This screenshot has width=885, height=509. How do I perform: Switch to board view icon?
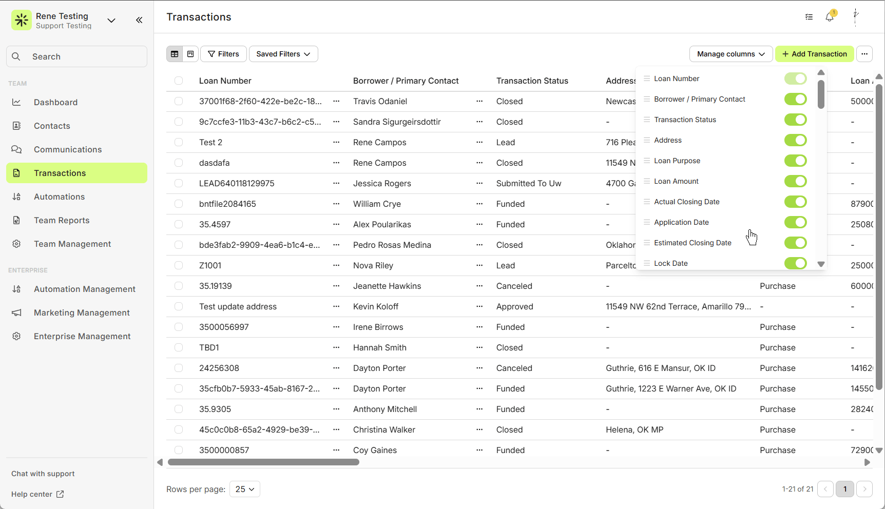[x=190, y=54]
